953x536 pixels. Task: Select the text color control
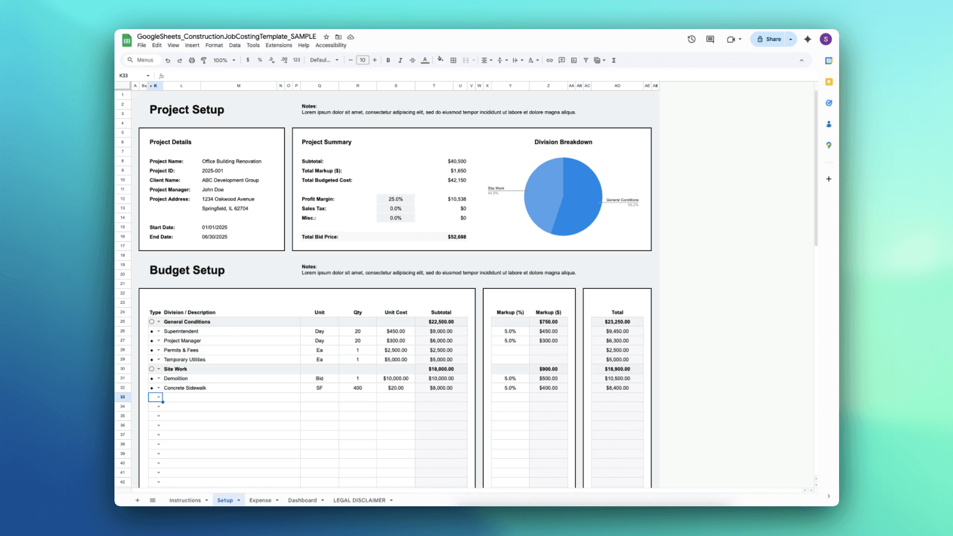pyautogui.click(x=425, y=60)
